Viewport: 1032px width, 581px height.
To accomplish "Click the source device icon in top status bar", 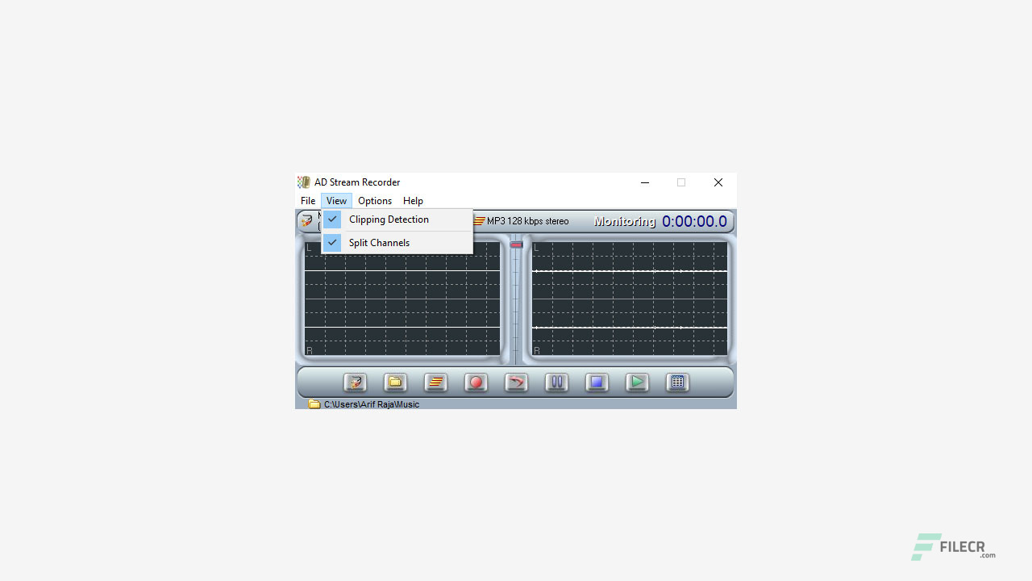I will coord(306,220).
